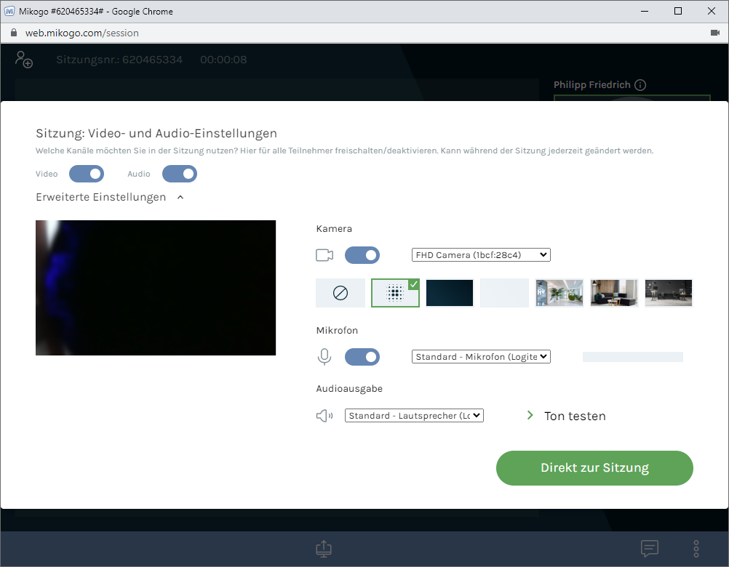Open the three-dot more options menu
Image resolution: width=729 pixels, height=567 pixels.
[696, 549]
